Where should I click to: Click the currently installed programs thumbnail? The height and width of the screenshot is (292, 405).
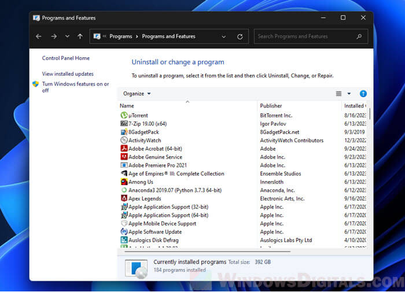click(x=136, y=269)
